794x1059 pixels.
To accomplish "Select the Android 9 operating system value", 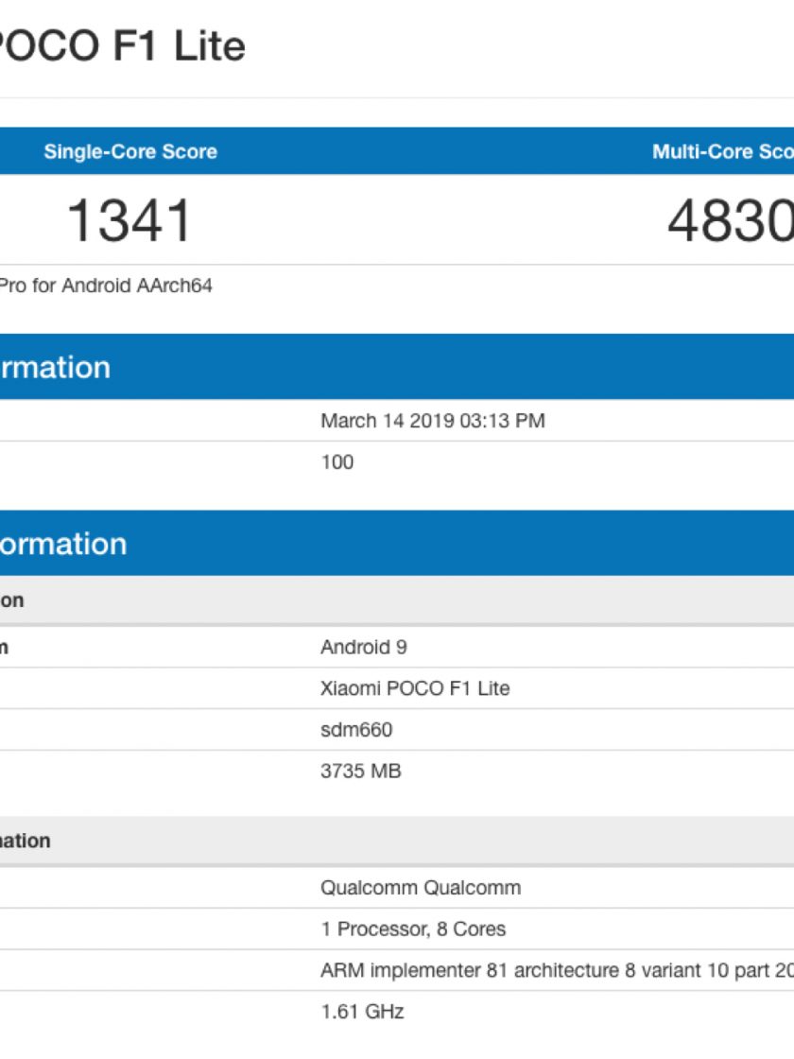I will pyautogui.click(x=364, y=648).
